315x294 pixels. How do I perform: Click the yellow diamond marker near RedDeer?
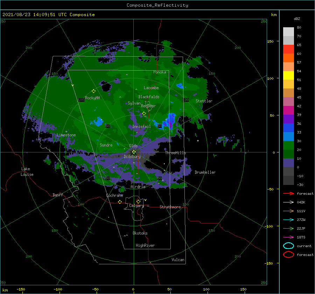(x=144, y=114)
